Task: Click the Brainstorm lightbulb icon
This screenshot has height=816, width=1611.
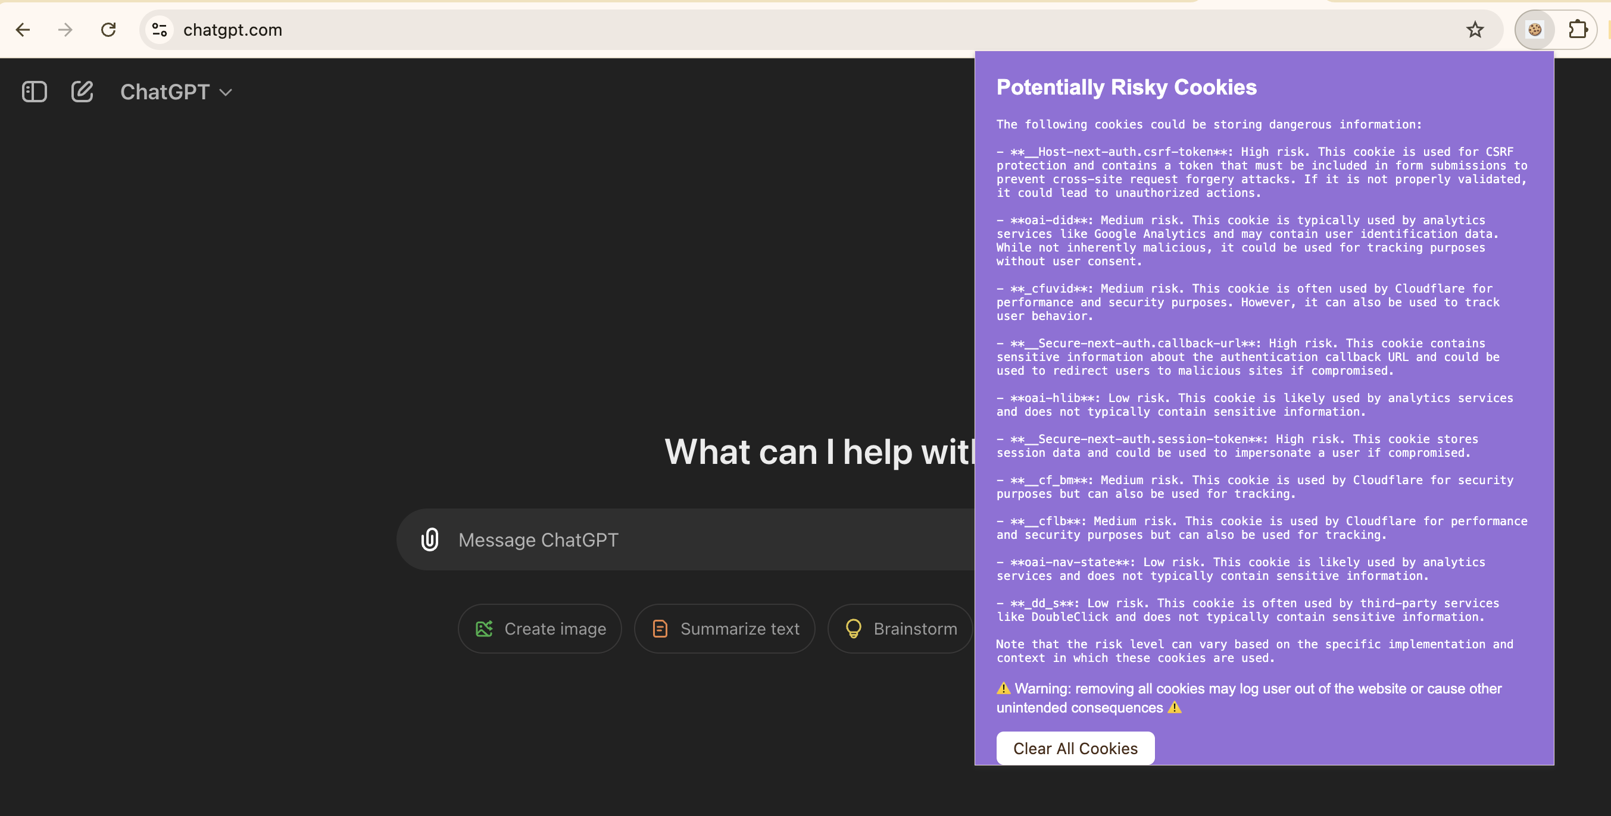Action: pyautogui.click(x=853, y=629)
